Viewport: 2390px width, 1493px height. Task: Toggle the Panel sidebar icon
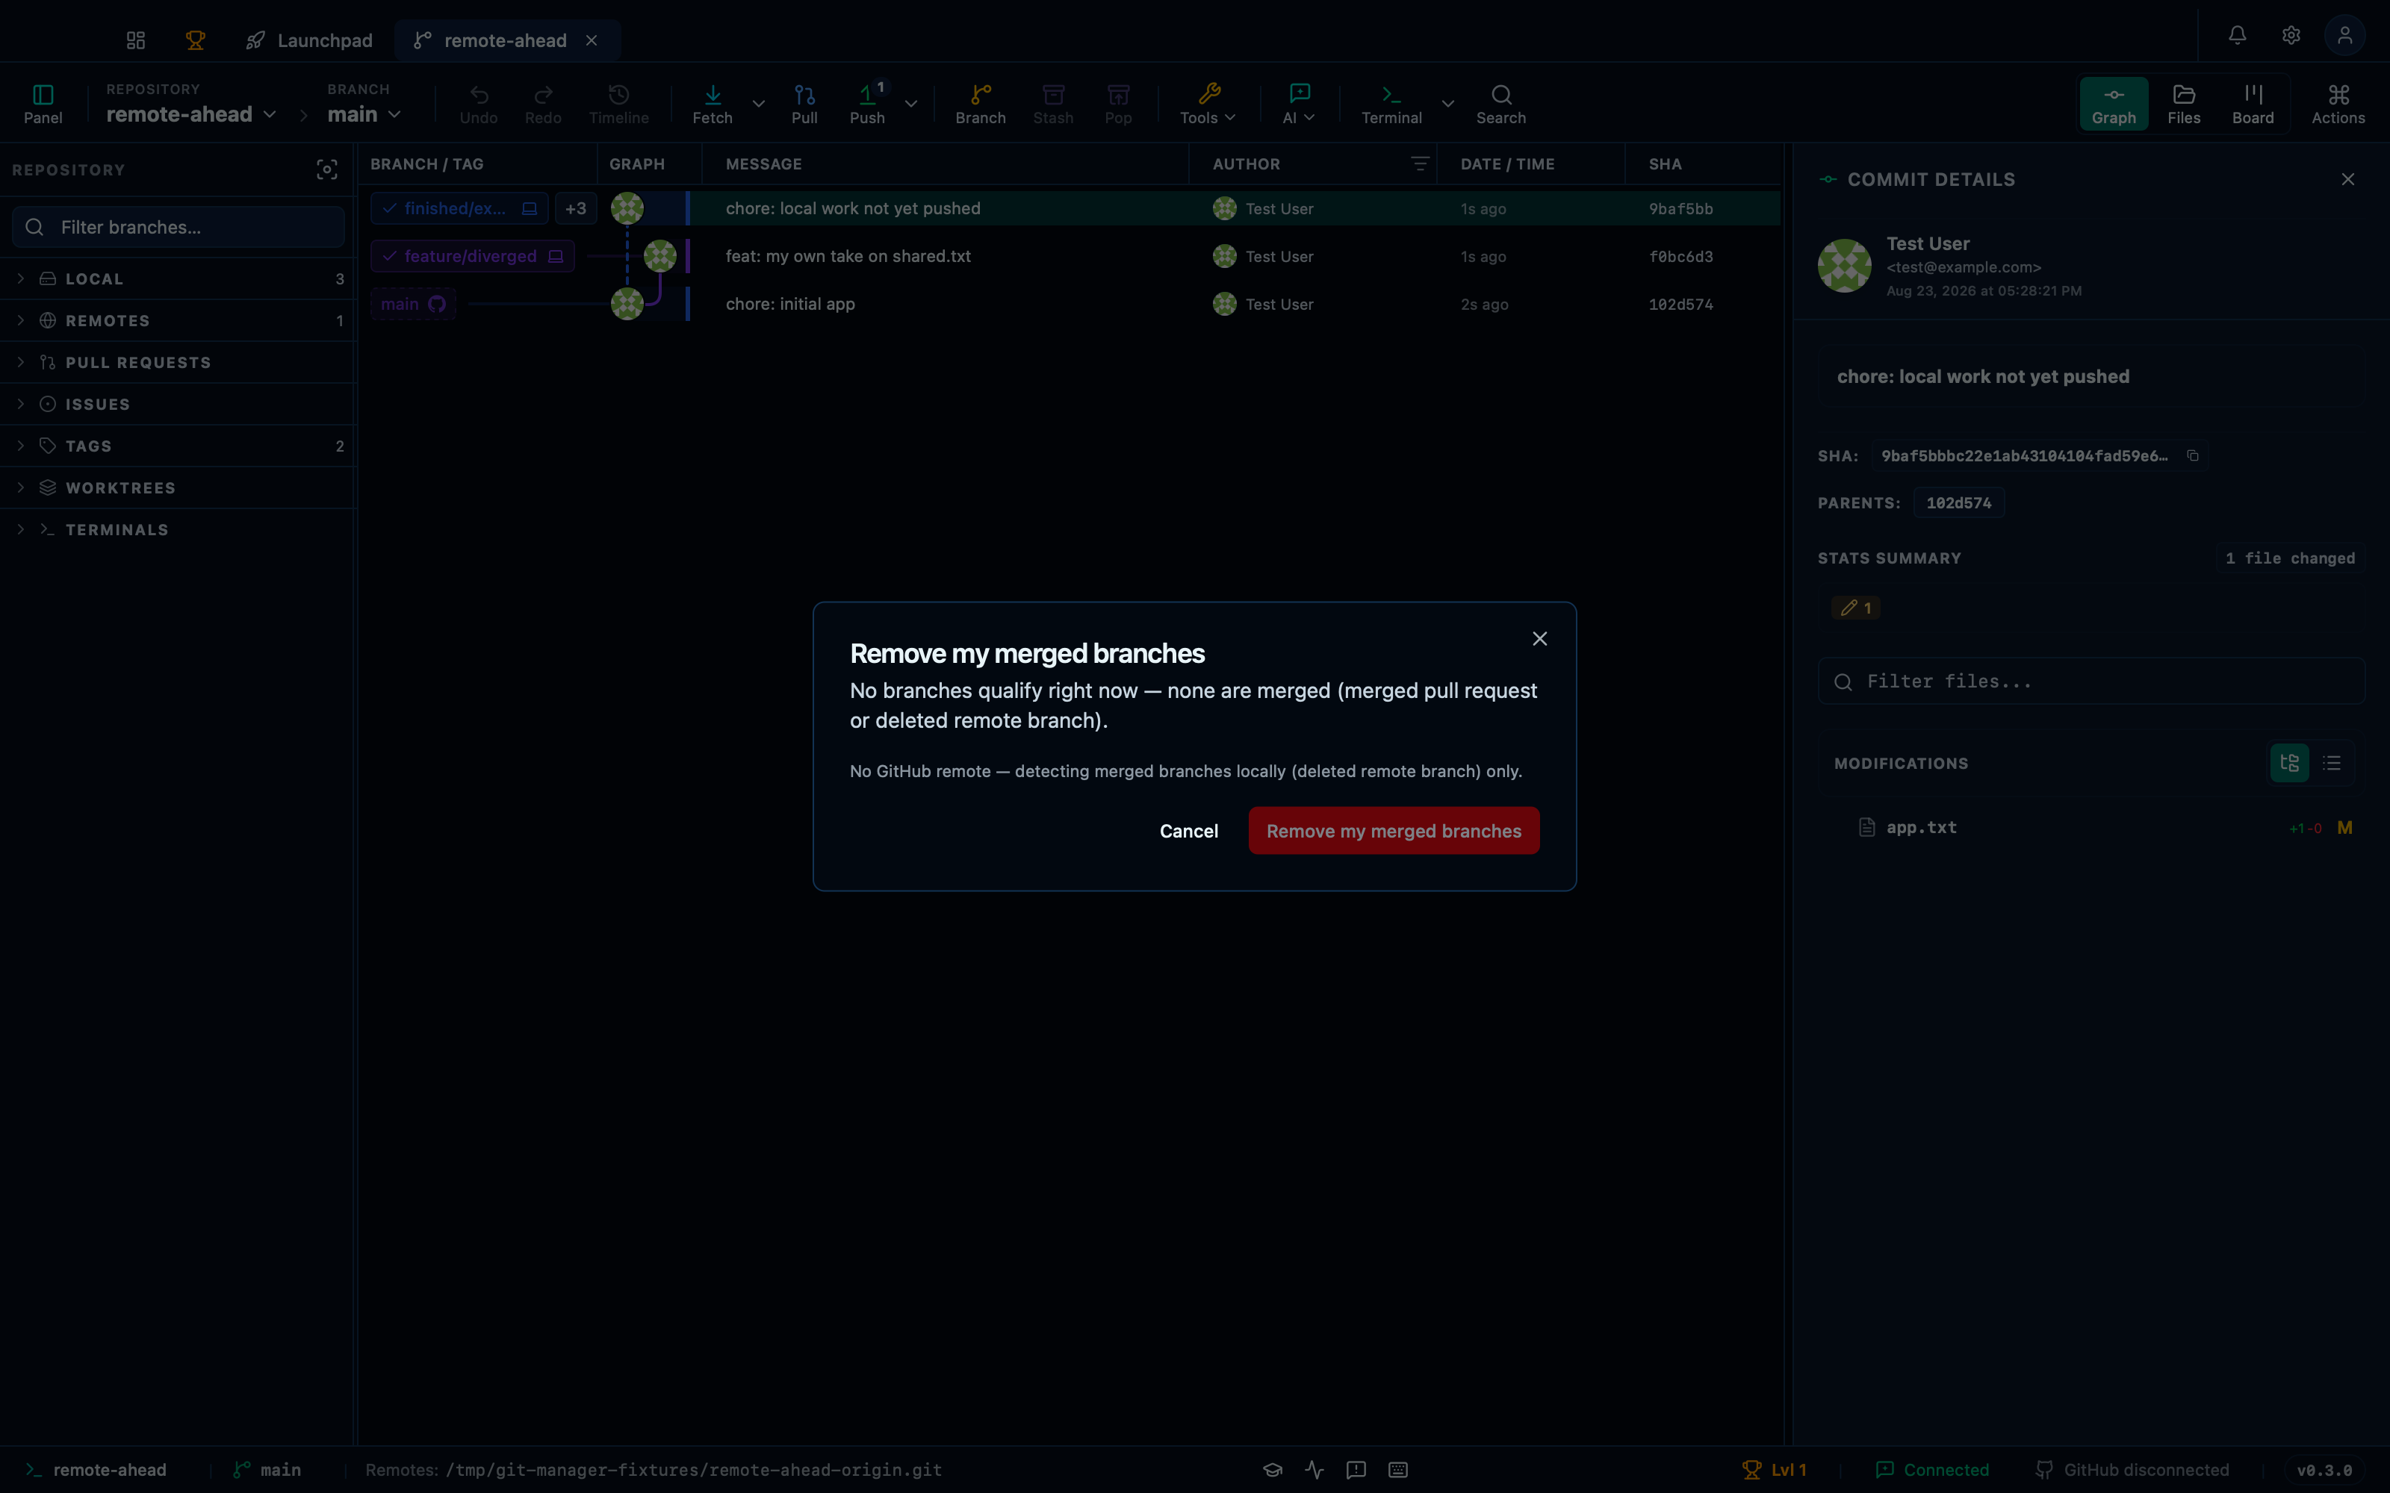[x=43, y=104]
